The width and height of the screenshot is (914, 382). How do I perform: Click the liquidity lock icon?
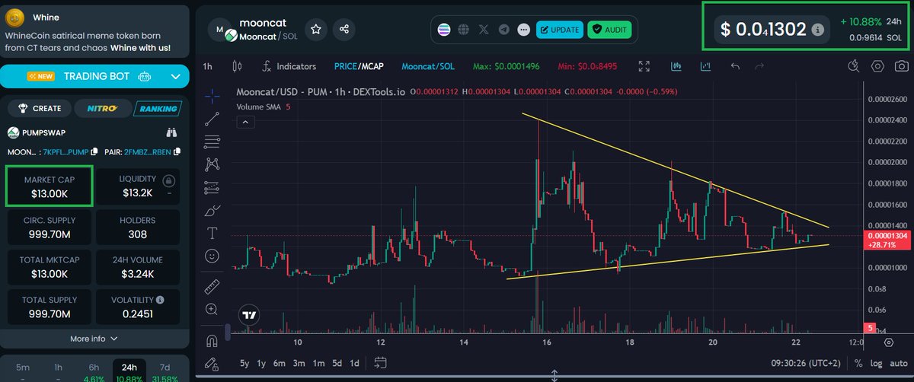[x=169, y=180]
